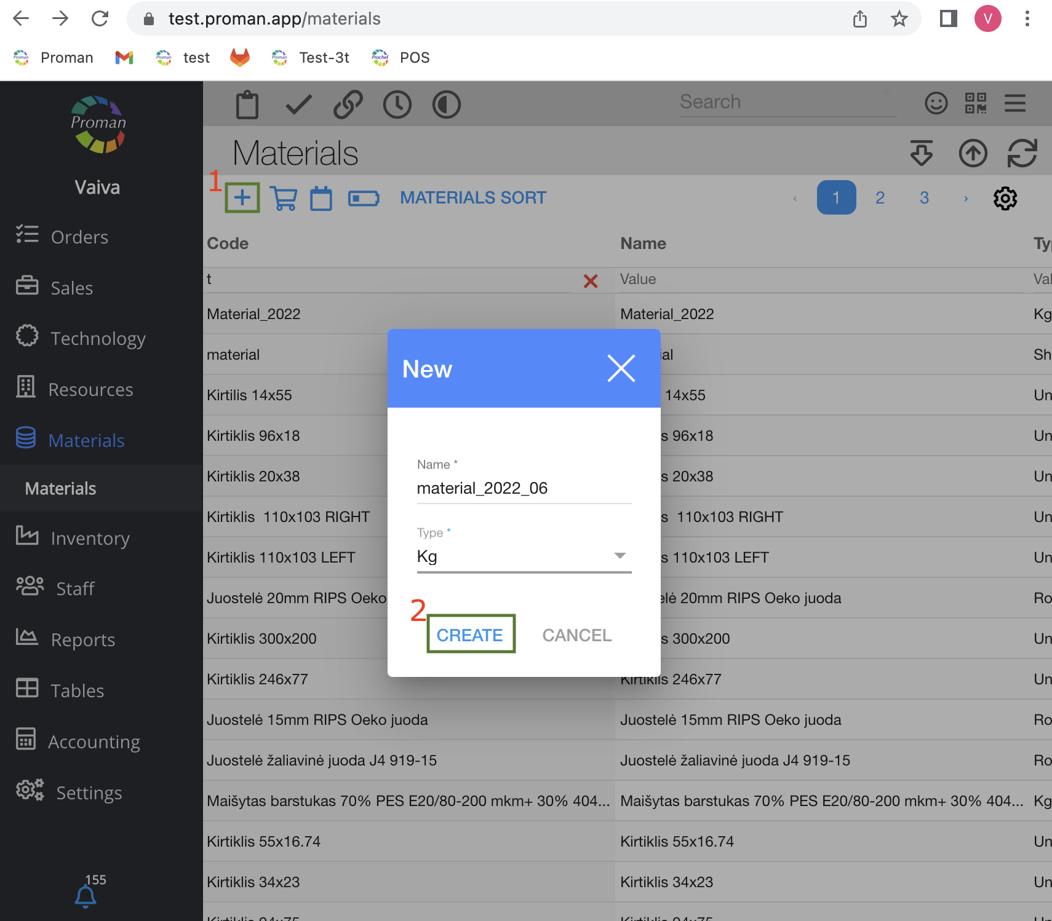Click the green plus add material icon
This screenshot has height=921, width=1052.
[242, 198]
